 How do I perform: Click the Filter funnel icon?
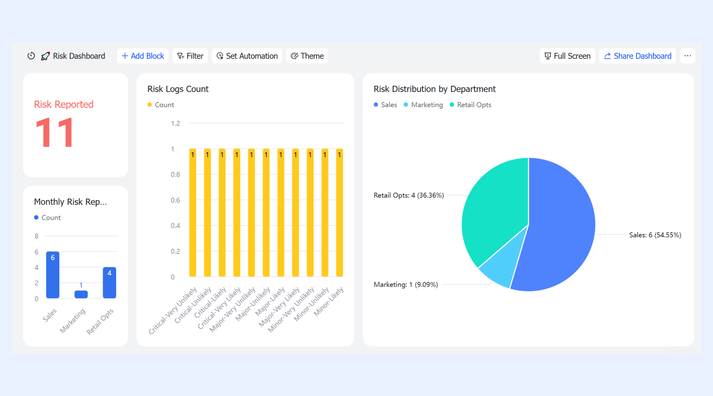pos(181,56)
